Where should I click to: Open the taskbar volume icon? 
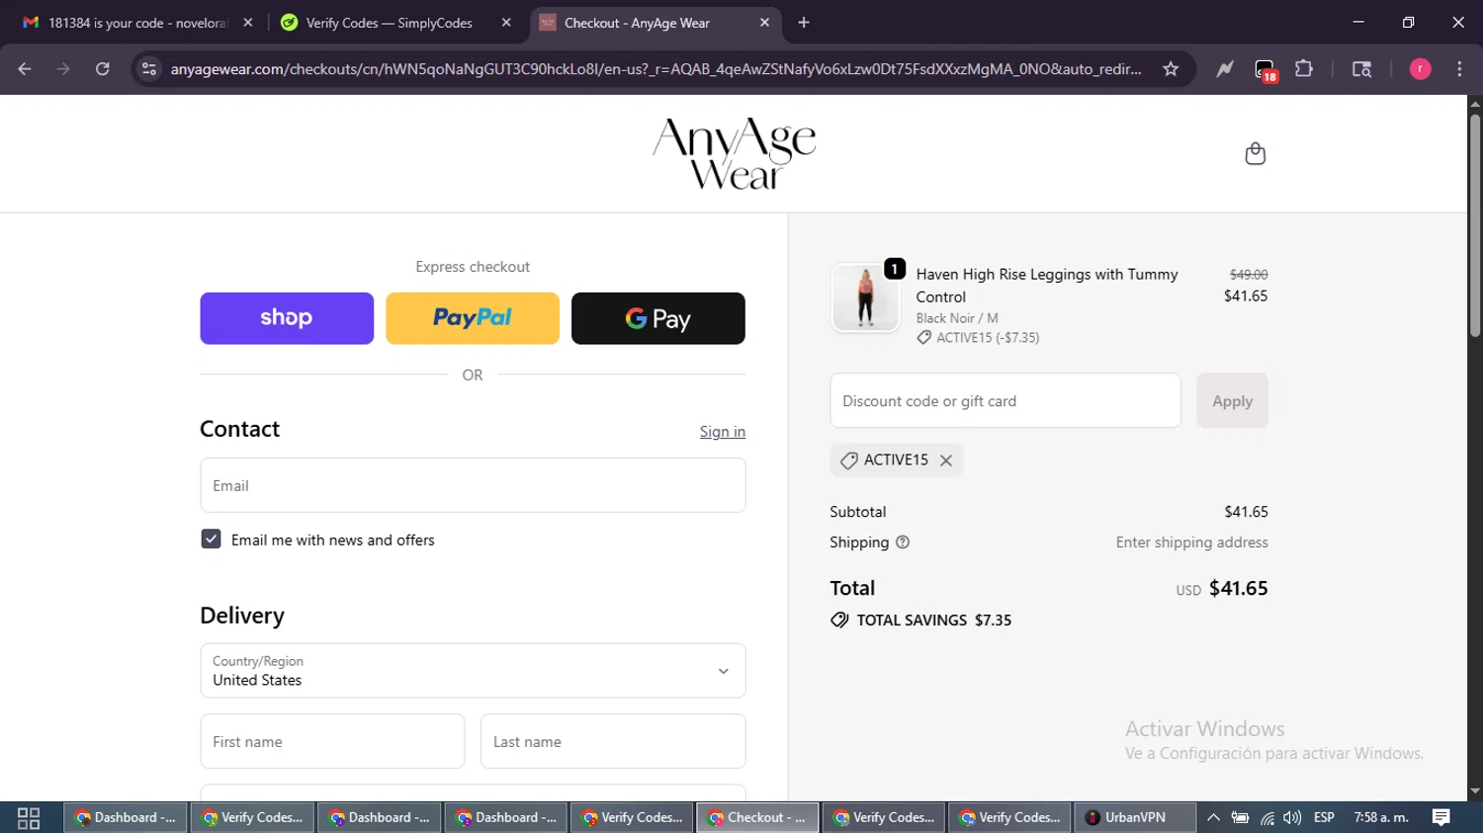click(1292, 818)
